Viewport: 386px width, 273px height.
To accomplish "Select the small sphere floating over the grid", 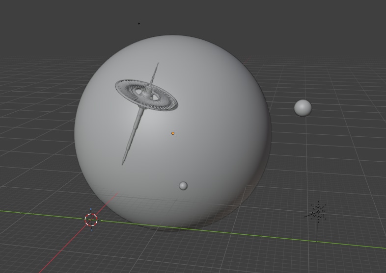I will coord(303,108).
